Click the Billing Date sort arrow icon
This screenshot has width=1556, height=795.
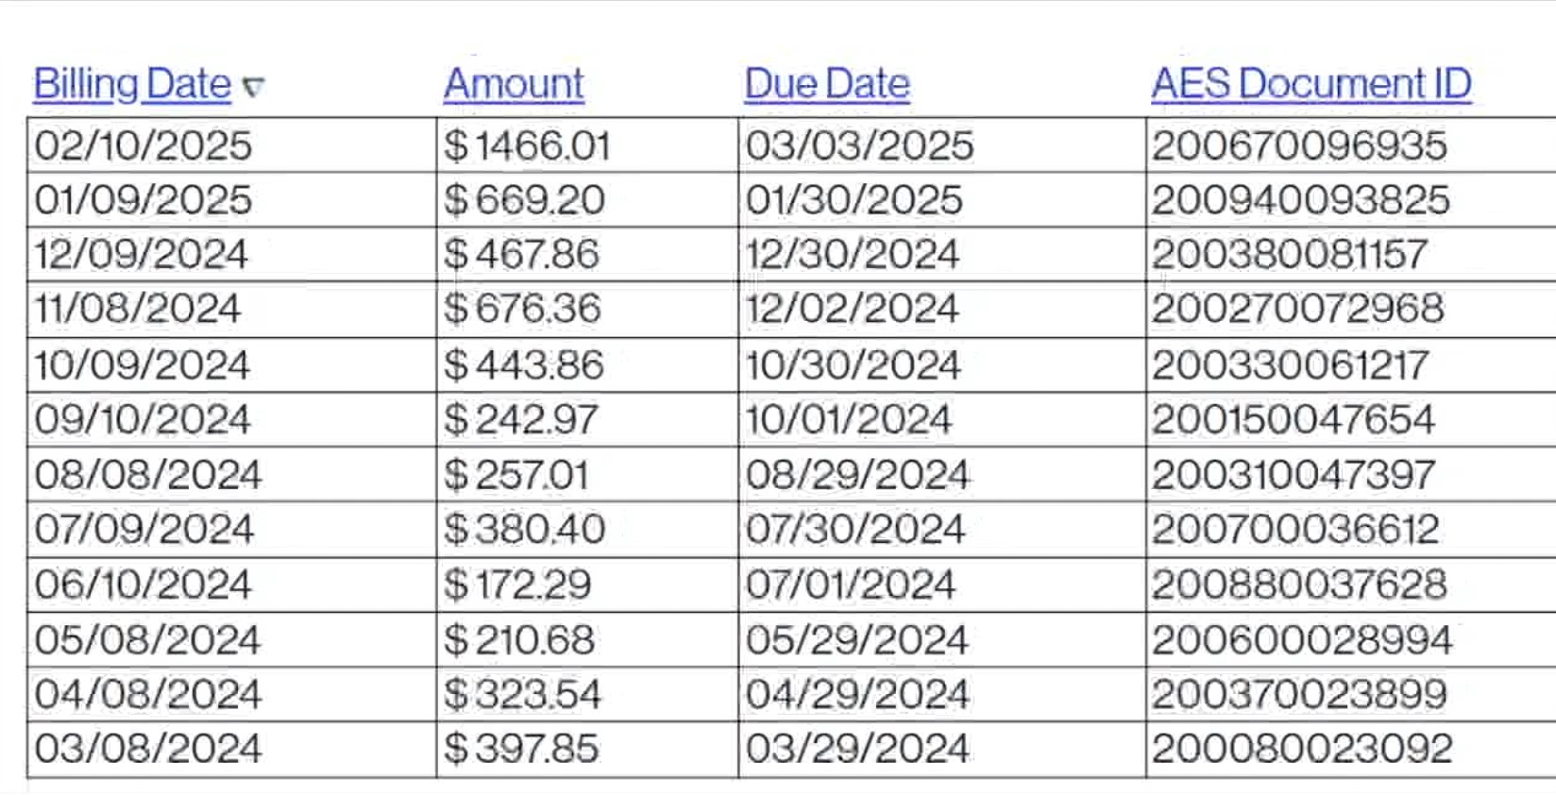(x=253, y=87)
